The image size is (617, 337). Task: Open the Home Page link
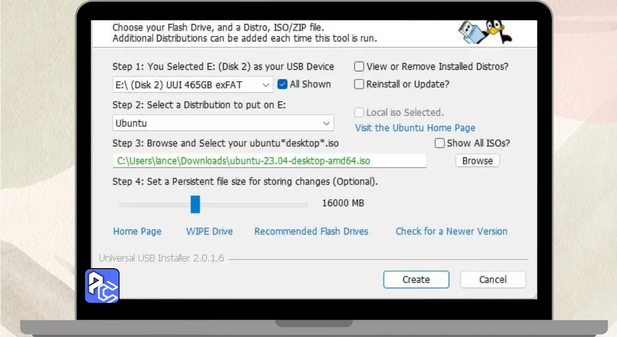137,232
